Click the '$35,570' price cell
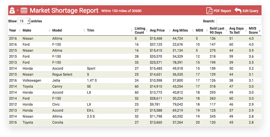270x137 pixels. 156,57
